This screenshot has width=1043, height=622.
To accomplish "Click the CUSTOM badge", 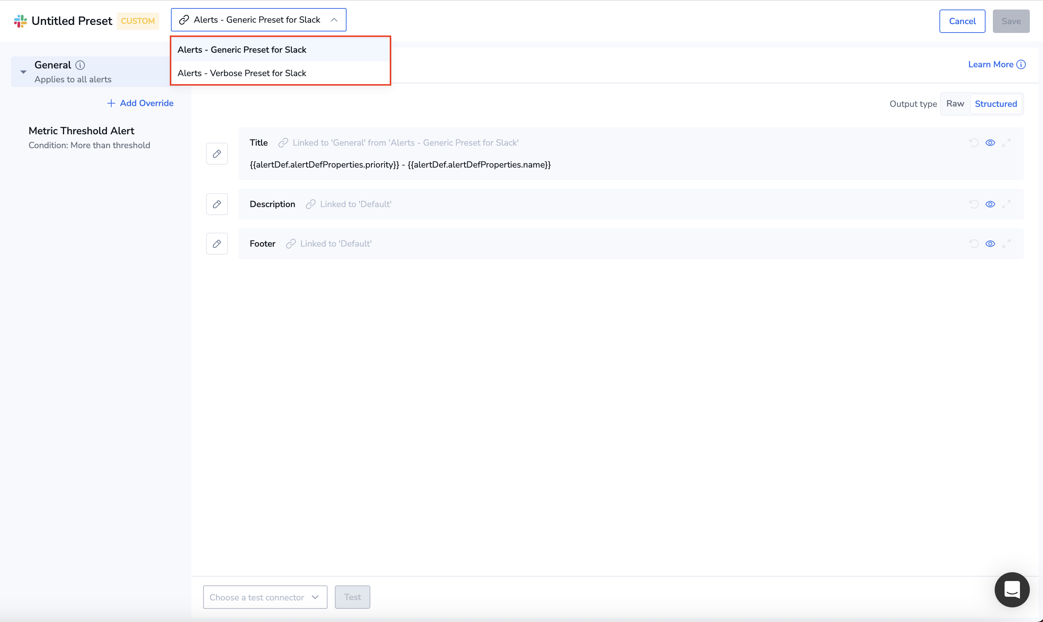I will click(138, 21).
